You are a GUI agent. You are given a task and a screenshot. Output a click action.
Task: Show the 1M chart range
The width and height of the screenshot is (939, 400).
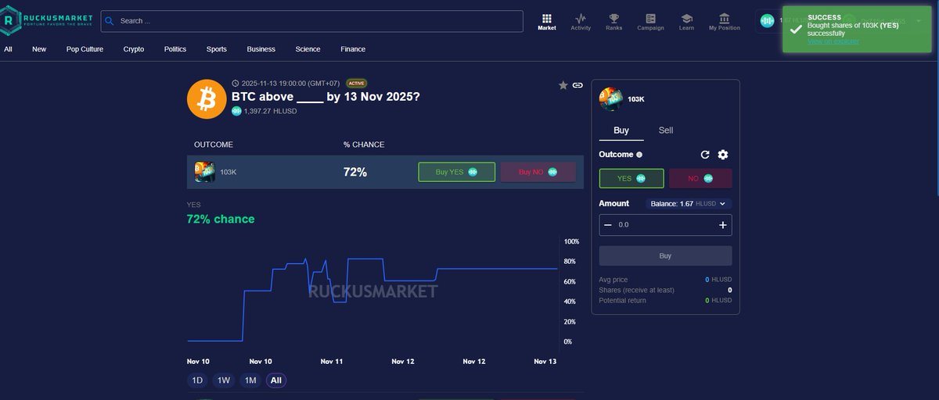250,380
